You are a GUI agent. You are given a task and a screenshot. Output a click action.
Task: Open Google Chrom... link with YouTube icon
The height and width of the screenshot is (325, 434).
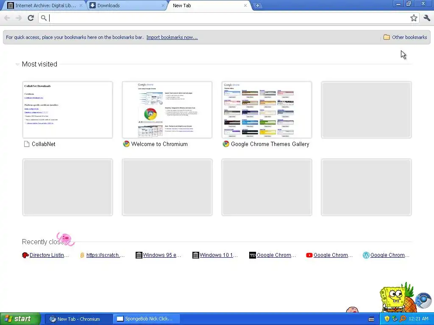pos(333,255)
